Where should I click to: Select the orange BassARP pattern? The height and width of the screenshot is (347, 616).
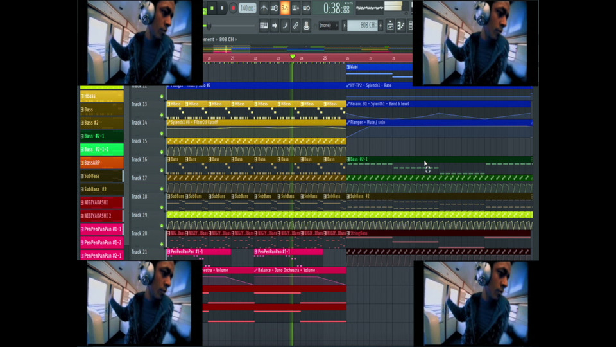pyautogui.click(x=102, y=163)
